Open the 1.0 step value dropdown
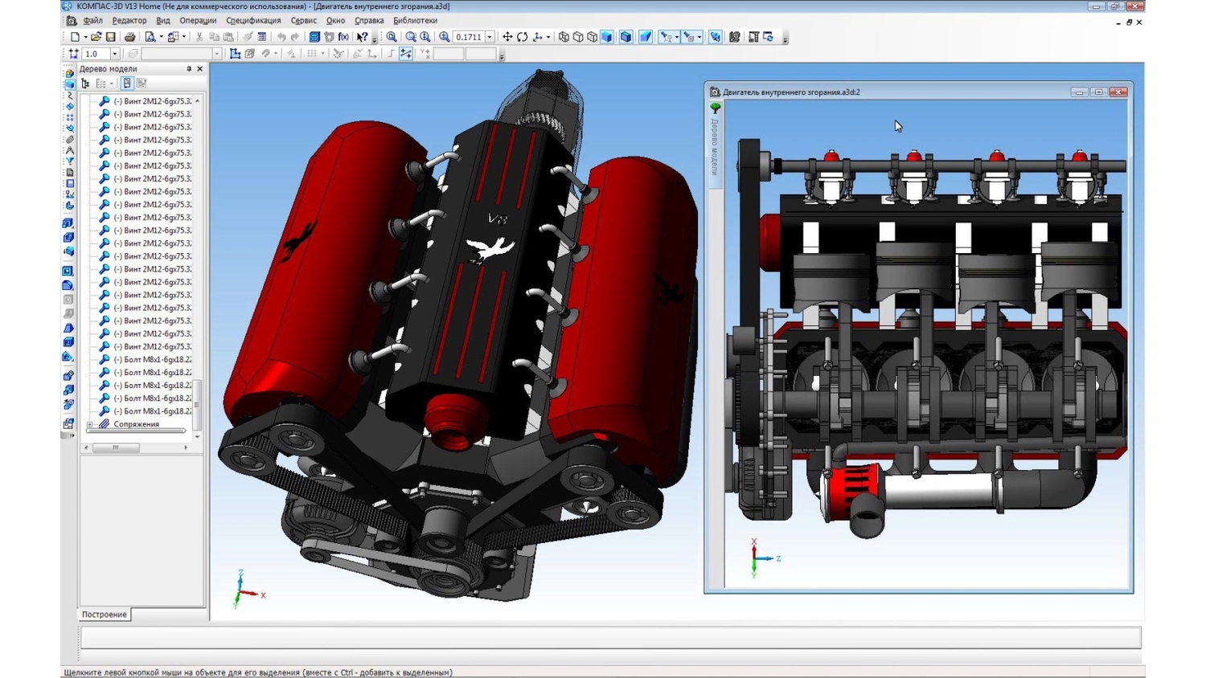 (114, 54)
